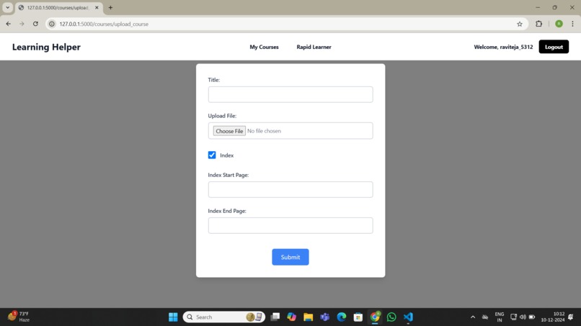
Task: Click the No file chosen text
Action: pyautogui.click(x=264, y=131)
